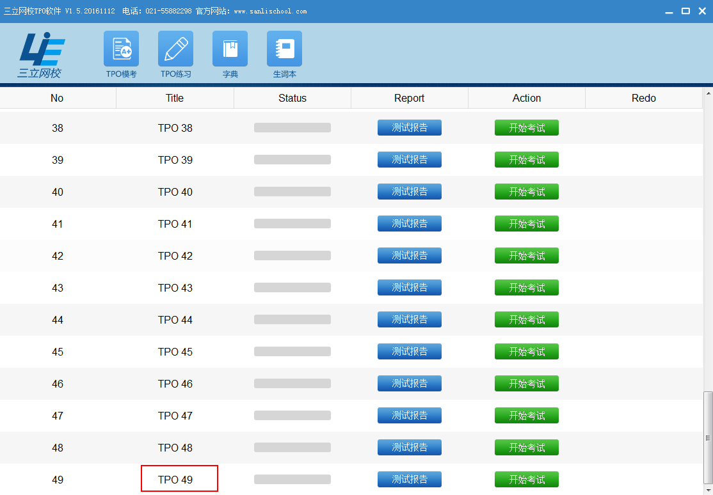The height and width of the screenshot is (495, 713).
Task: Click the scrollbar down arrow
Action: [x=708, y=490]
